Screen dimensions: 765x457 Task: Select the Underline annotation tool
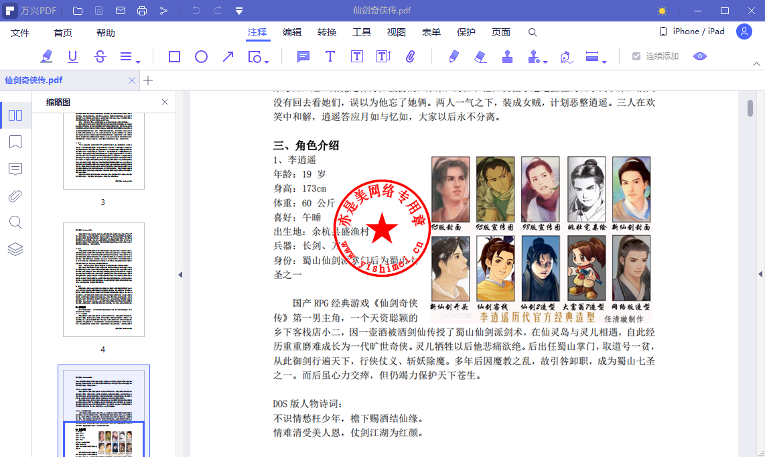tap(73, 57)
